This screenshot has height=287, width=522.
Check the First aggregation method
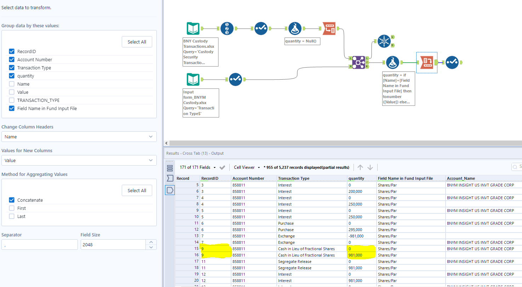click(11, 208)
